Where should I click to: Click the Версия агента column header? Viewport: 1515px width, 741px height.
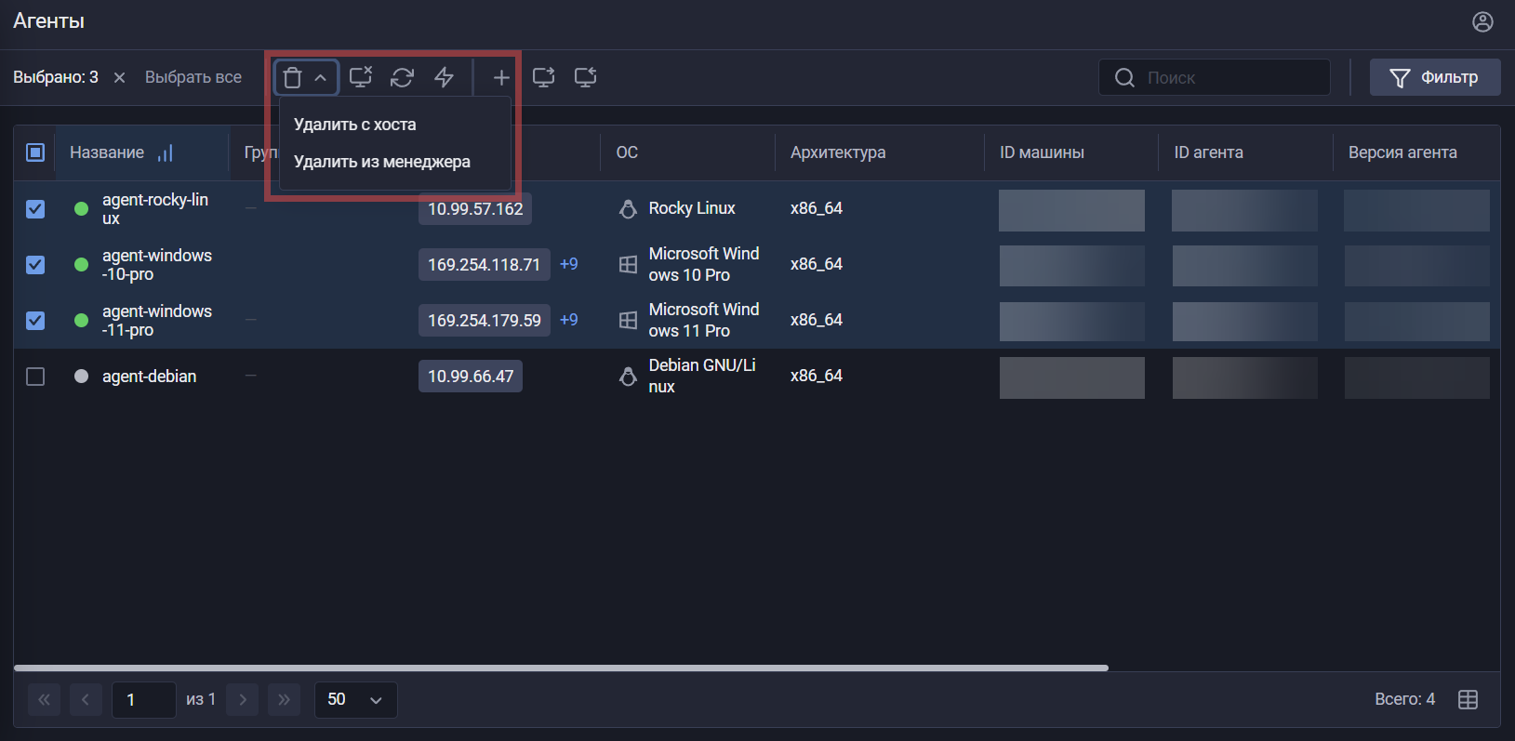pyautogui.click(x=1402, y=152)
